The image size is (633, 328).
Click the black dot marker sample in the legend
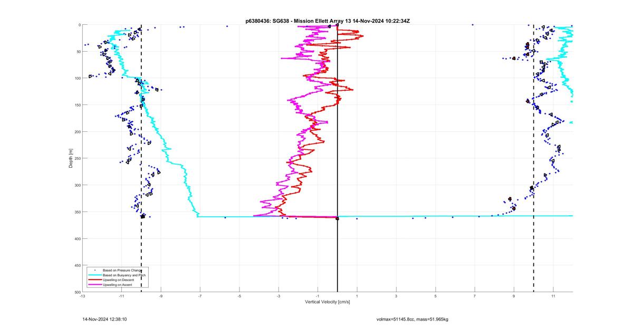tap(94, 271)
